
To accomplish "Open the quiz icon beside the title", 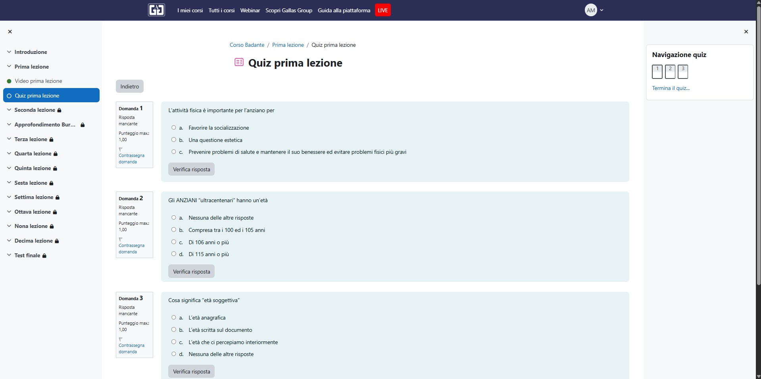I will click(238, 62).
